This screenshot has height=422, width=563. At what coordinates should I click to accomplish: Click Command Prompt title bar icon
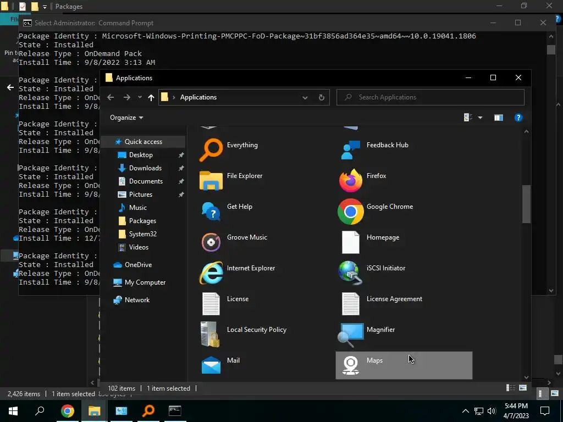pyautogui.click(x=27, y=23)
